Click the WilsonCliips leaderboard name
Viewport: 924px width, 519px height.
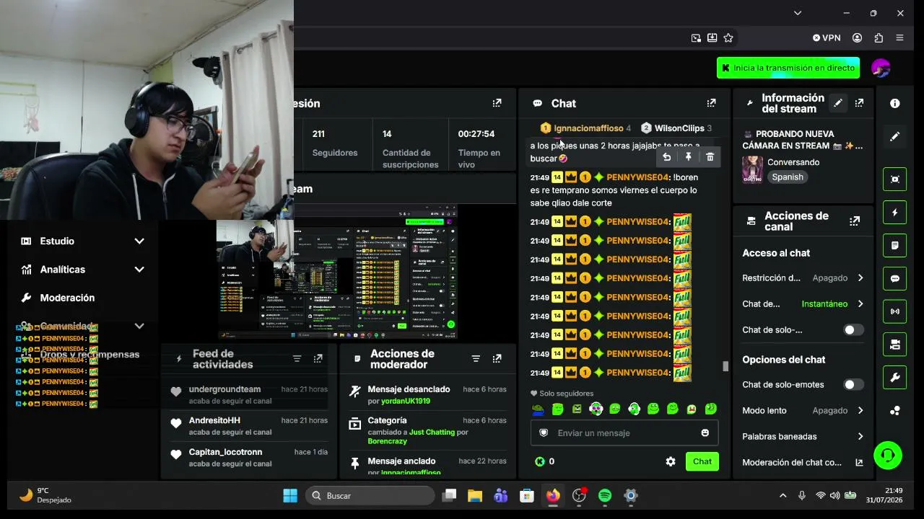tap(679, 128)
